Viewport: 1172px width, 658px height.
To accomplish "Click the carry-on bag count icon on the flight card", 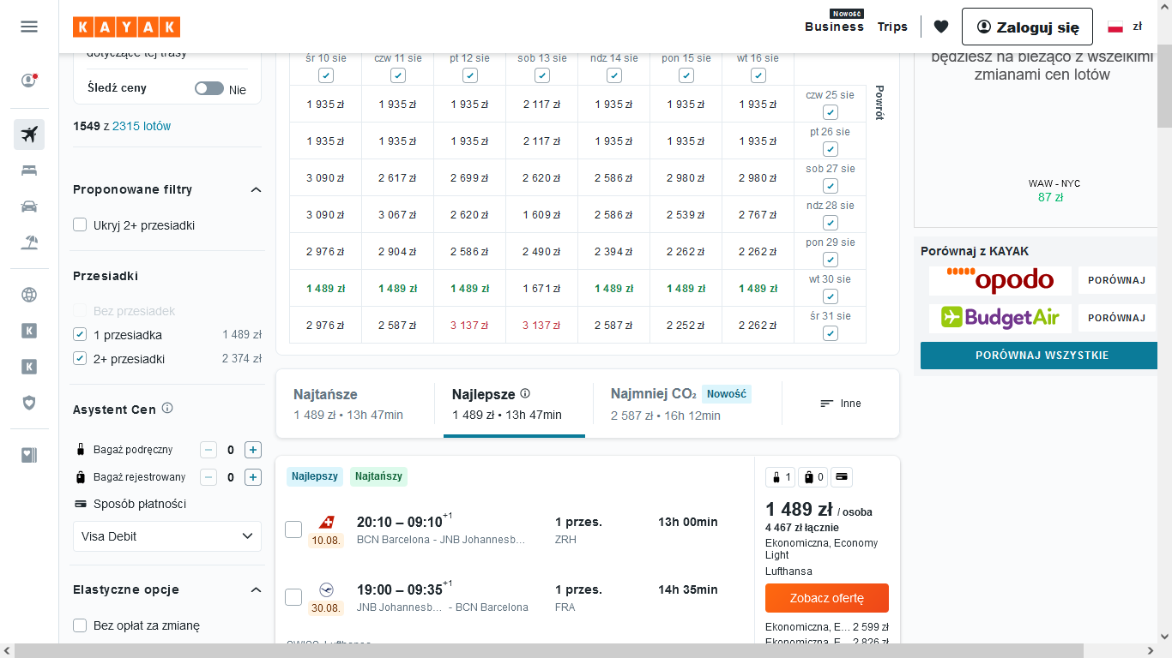I will (x=781, y=477).
